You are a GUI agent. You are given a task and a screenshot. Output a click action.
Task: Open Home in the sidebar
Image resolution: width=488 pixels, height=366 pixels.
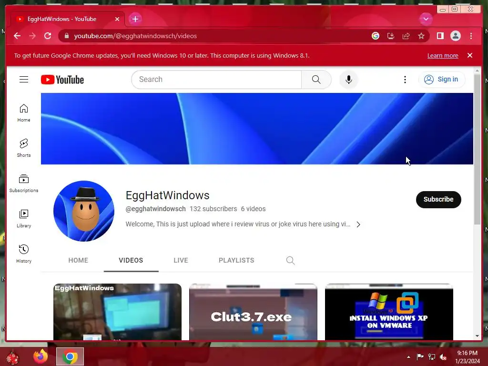coord(24,113)
